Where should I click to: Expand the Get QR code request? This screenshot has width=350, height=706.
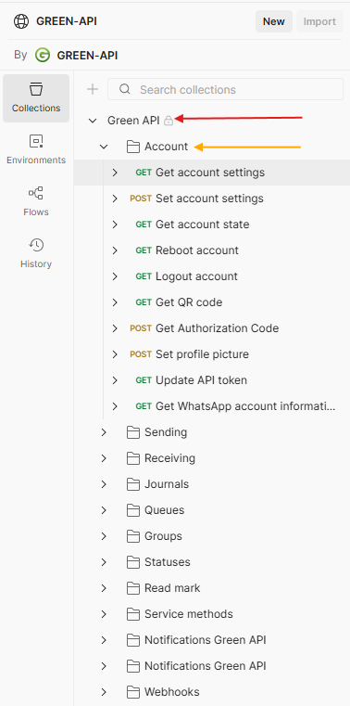[x=115, y=302]
